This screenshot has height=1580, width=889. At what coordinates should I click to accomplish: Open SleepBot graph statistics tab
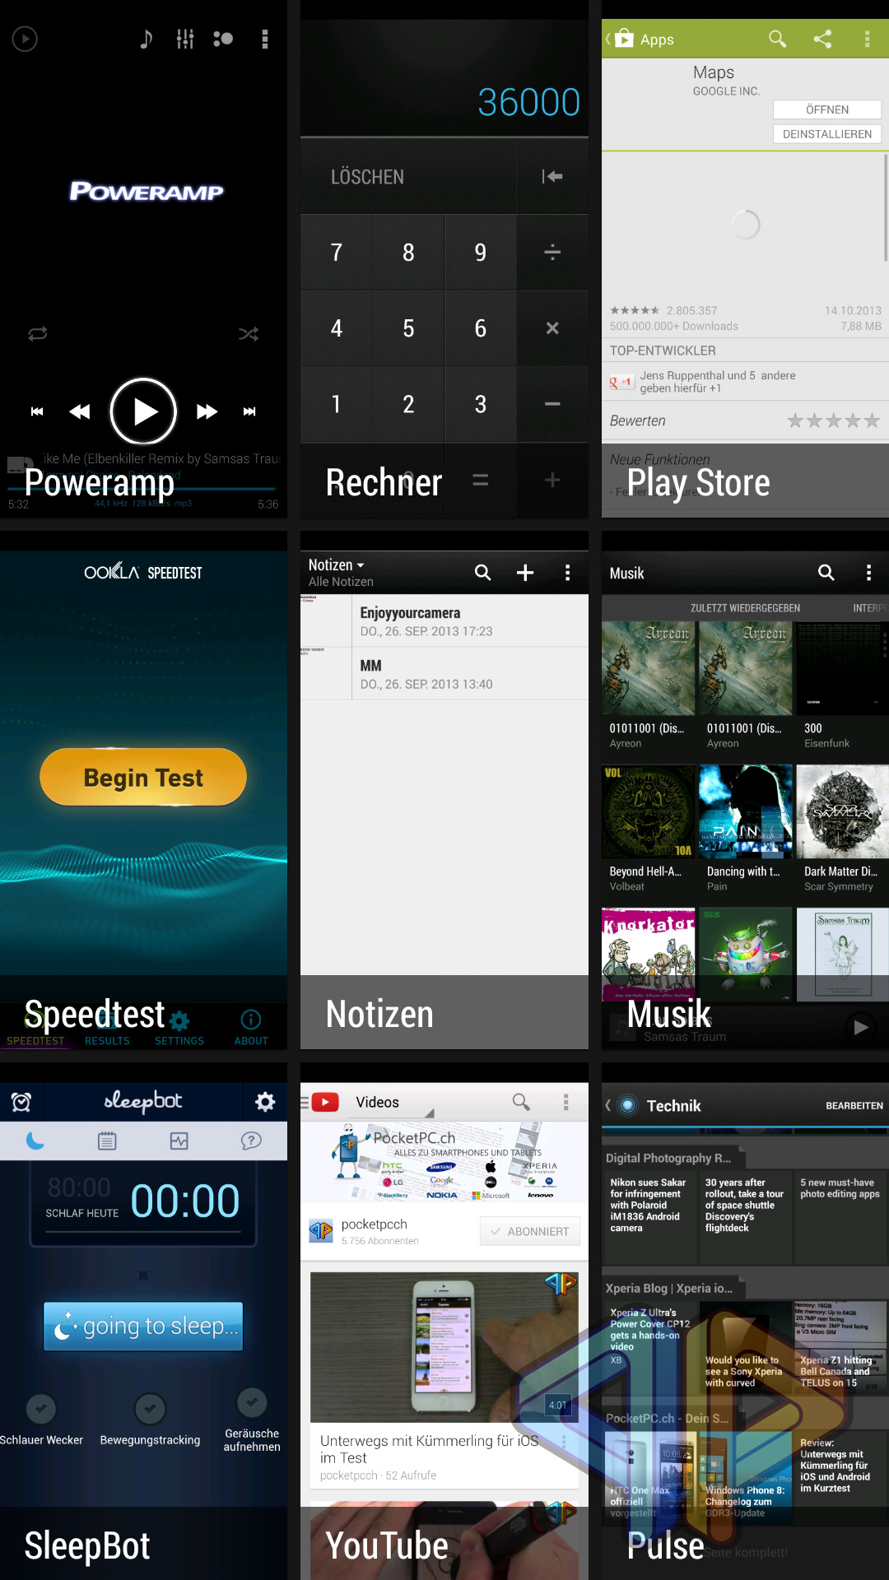pyautogui.click(x=179, y=1141)
